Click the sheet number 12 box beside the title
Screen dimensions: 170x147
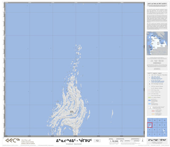pos(97,141)
